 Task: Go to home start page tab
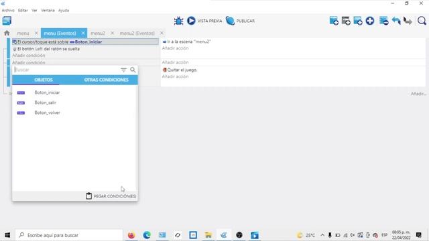pyautogui.click(x=7, y=33)
